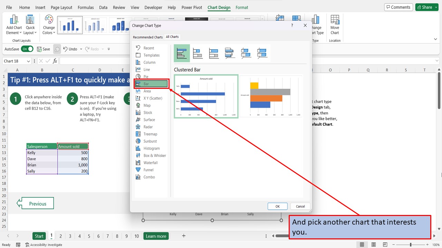
Task: Choose Waterfall chart category
Action: (x=151, y=163)
